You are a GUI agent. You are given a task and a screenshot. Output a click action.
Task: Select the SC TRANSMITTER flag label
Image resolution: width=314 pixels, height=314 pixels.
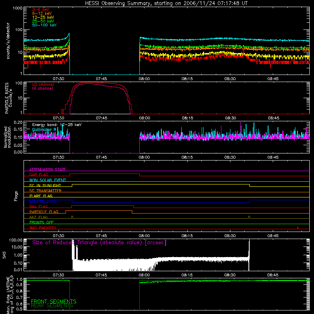coord(45,191)
